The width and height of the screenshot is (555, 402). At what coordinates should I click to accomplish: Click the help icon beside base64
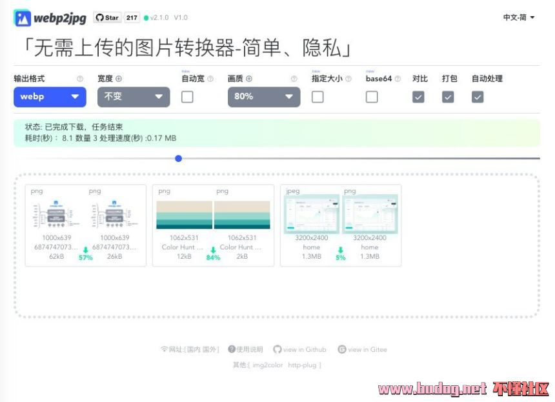point(398,79)
